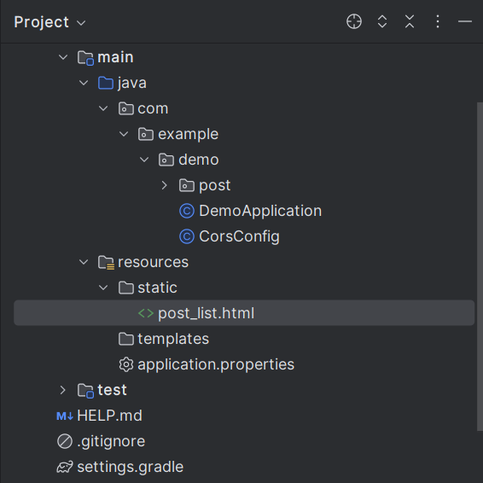Click the CorsConfig class icon
Image resolution: width=483 pixels, height=483 pixels.
(187, 236)
